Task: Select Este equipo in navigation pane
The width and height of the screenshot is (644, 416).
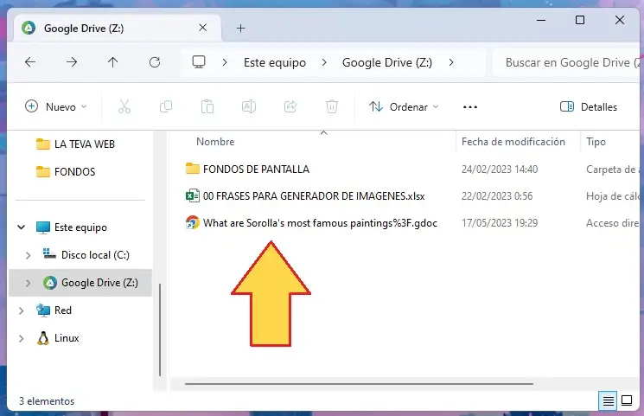Action: [80, 227]
